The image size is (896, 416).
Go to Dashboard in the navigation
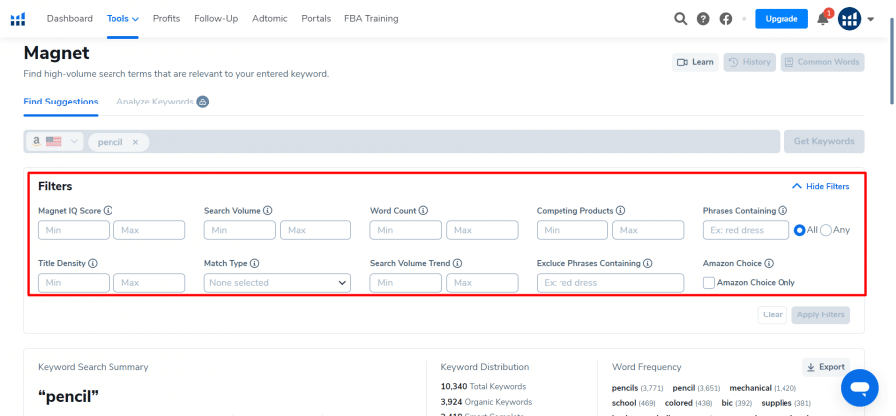(69, 19)
